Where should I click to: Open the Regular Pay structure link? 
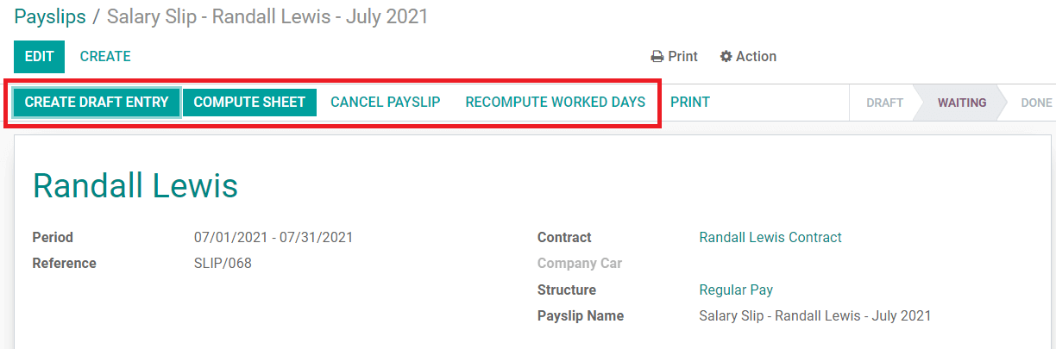pos(736,290)
